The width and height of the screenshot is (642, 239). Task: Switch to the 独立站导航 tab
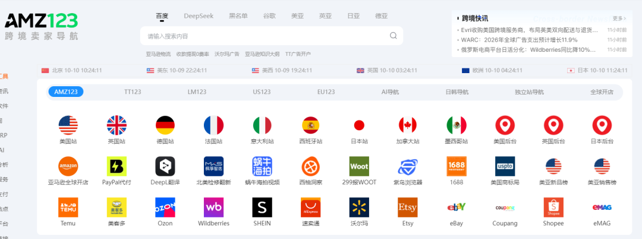point(530,92)
